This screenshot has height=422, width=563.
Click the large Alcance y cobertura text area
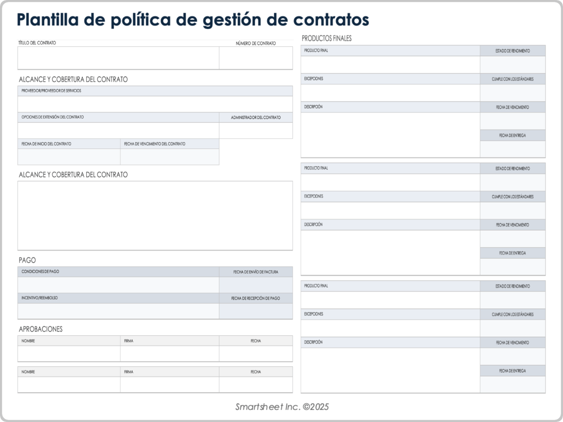point(155,215)
